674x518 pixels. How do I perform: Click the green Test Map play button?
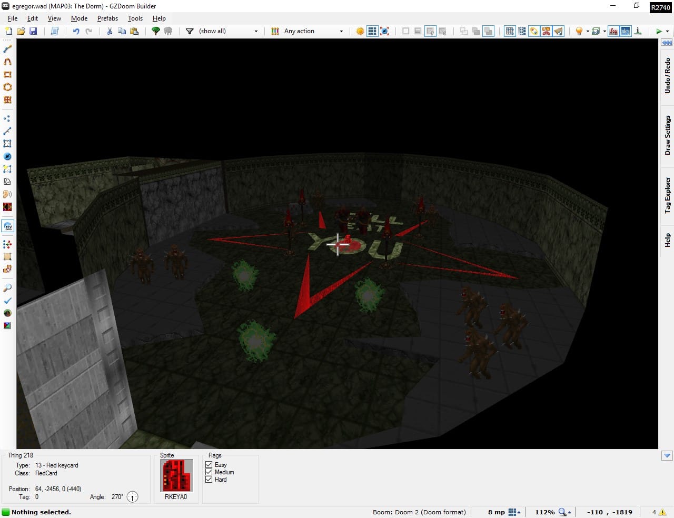(x=659, y=31)
